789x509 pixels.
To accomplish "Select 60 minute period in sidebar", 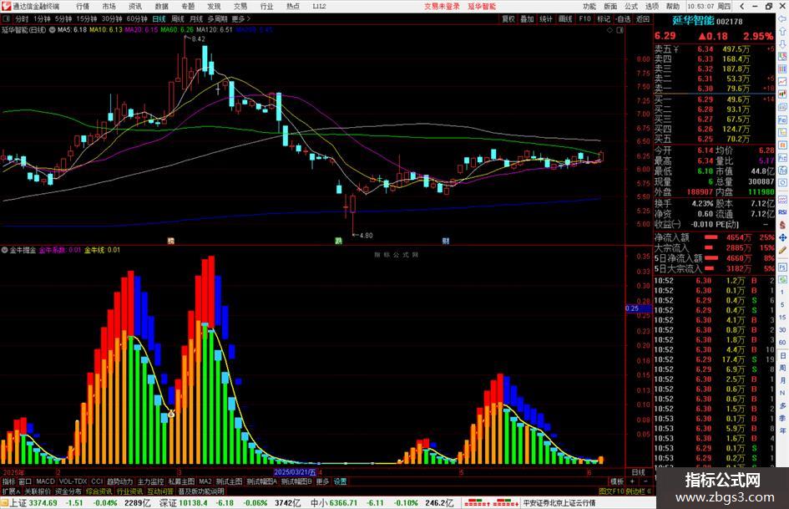I will point(782,343).
